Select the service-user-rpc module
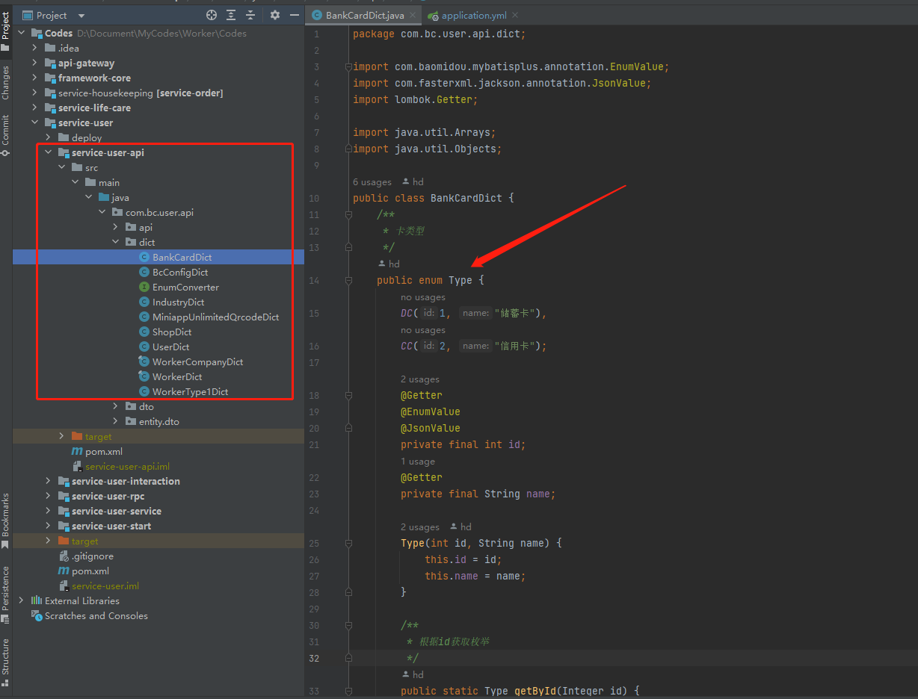Screen dimensions: 918x699 [108, 496]
